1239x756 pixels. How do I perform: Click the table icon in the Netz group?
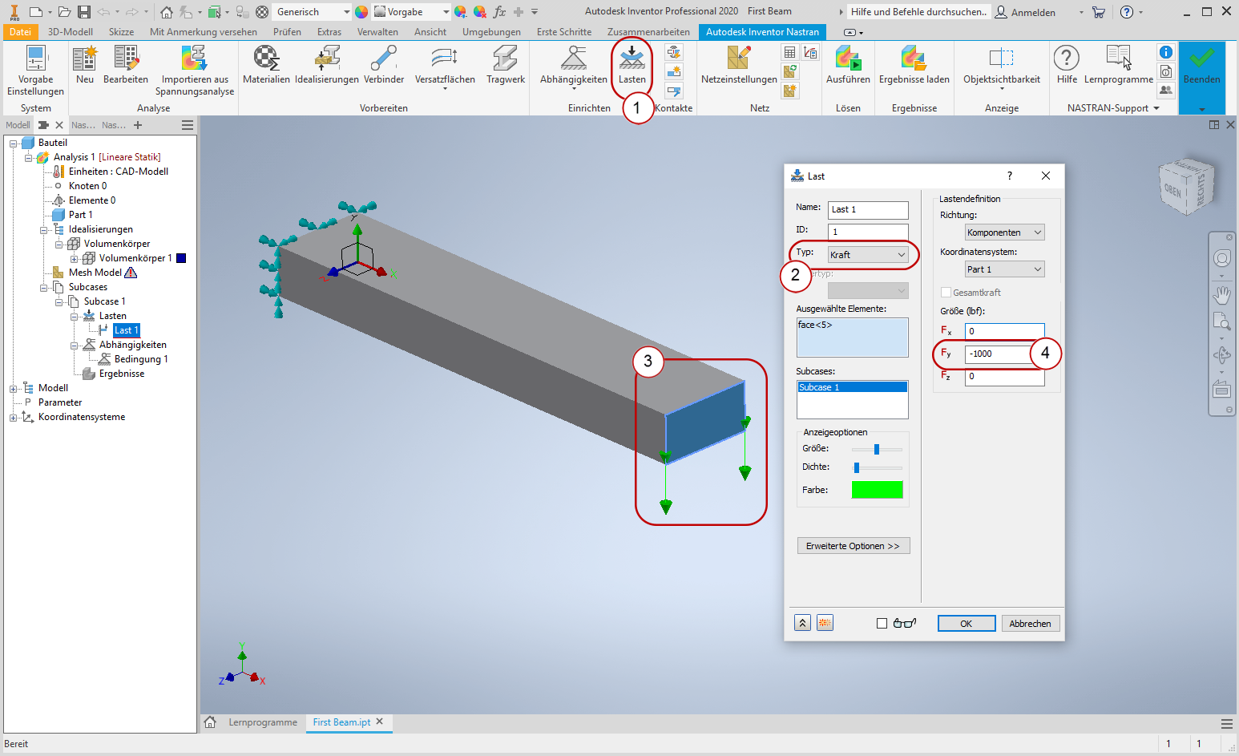pos(790,52)
